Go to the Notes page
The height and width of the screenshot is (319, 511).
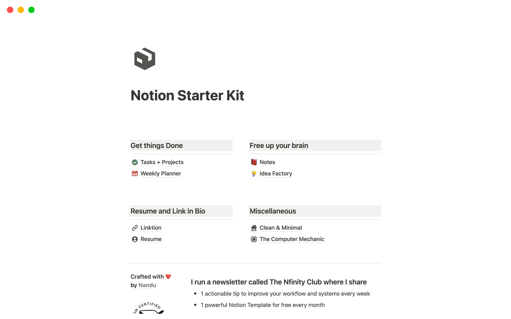point(267,162)
